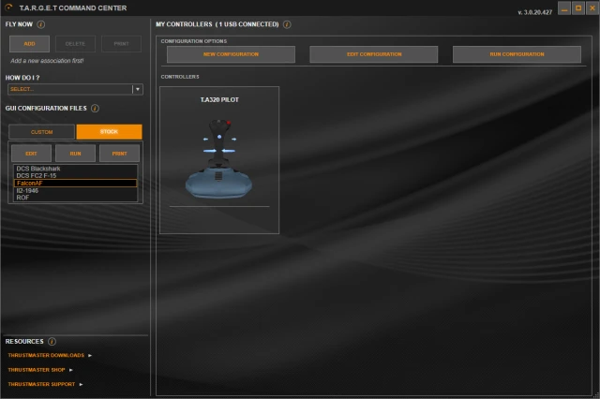Edit the selected stock configuration file
Screen dimensions: 600x399
31,154
